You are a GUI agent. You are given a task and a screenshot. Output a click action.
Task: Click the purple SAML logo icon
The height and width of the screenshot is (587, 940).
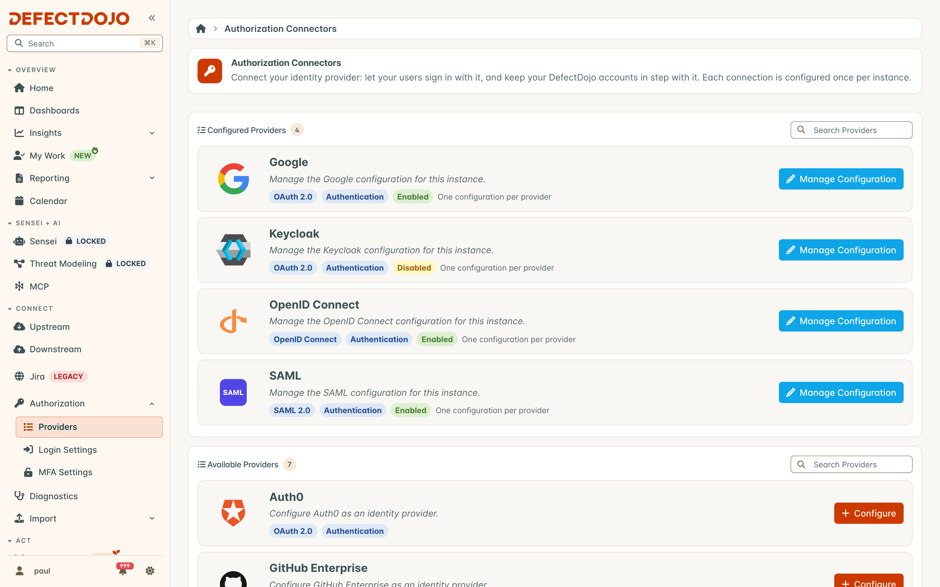coord(233,392)
